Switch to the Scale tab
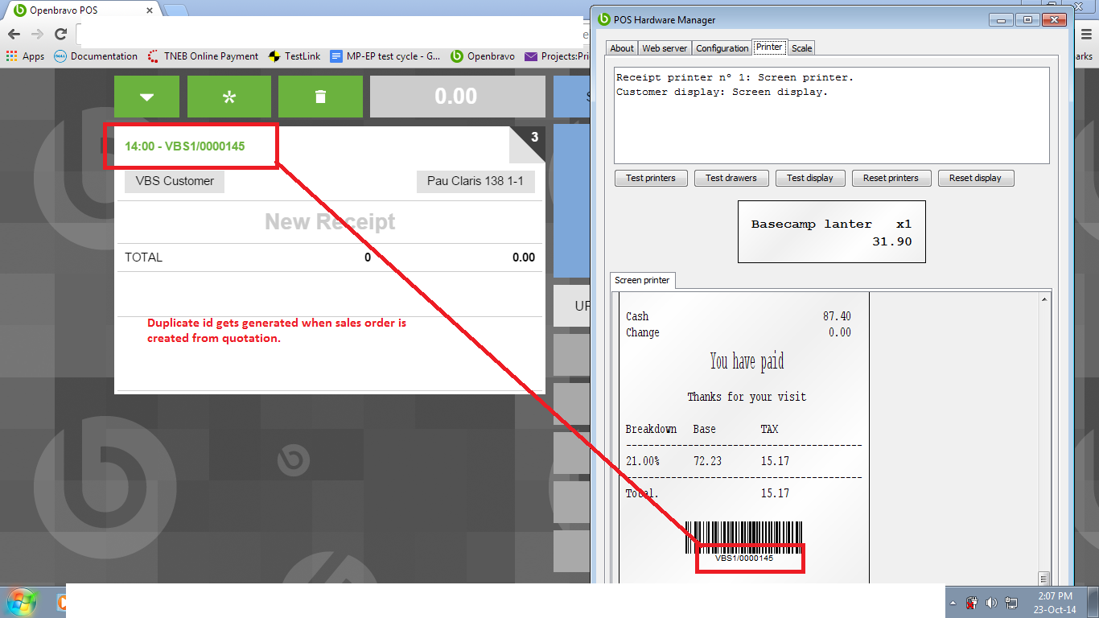Image resolution: width=1099 pixels, height=618 pixels. [x=802, y=48]
